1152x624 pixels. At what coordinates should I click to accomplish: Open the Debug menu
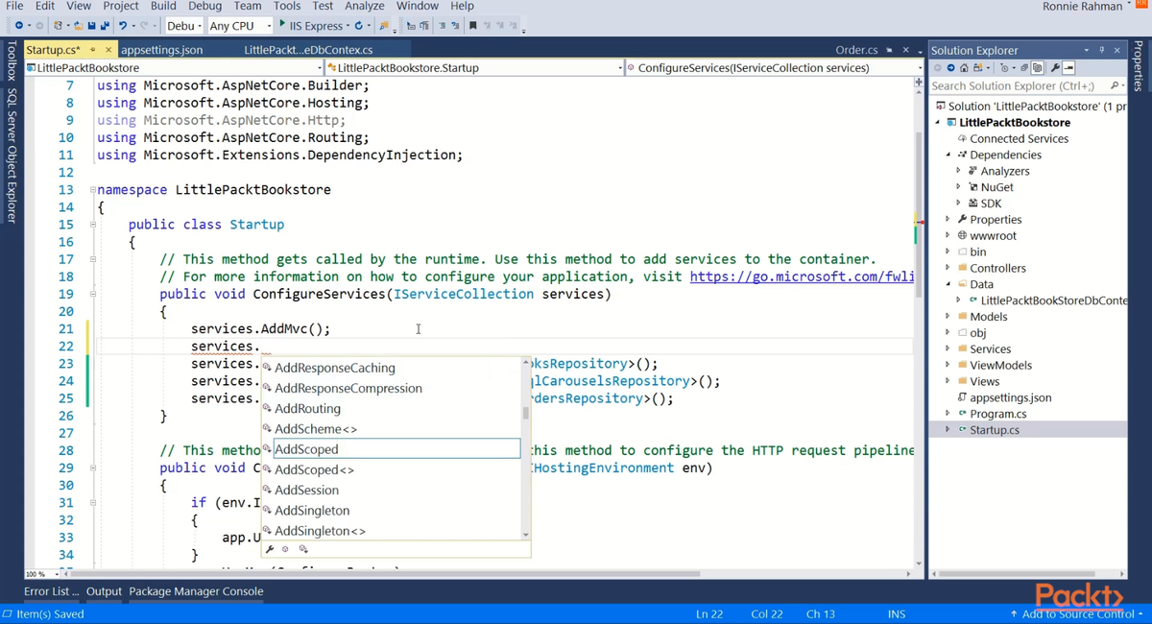(x=204, y=6)
